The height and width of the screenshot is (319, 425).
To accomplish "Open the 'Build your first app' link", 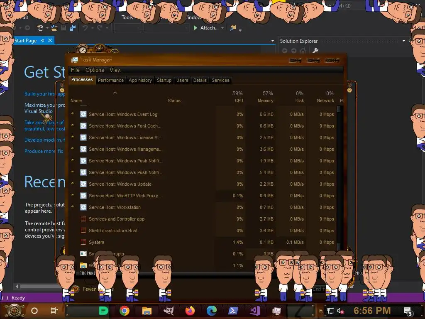I will coord(44,94).
